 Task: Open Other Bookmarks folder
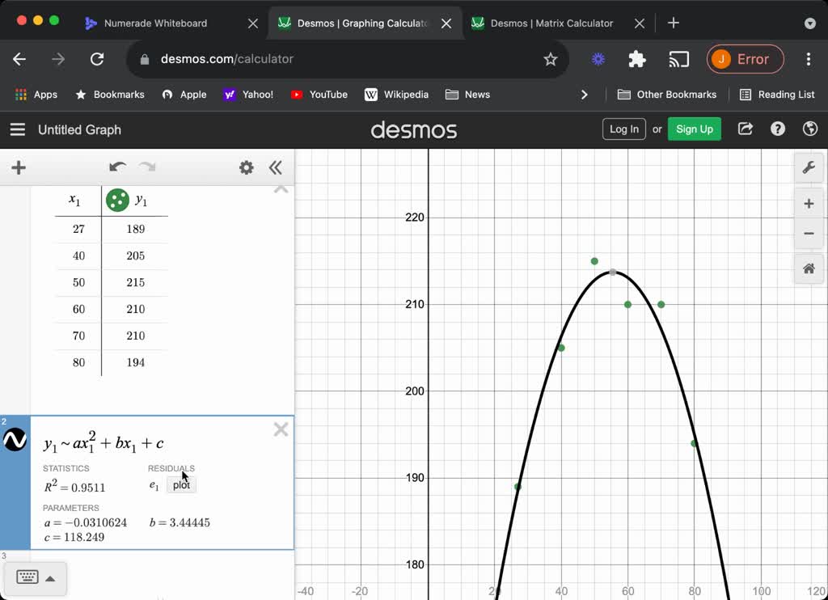tap(667, 95)
